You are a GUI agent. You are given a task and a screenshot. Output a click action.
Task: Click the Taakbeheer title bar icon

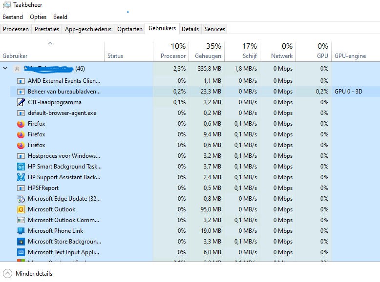(6, 5)
